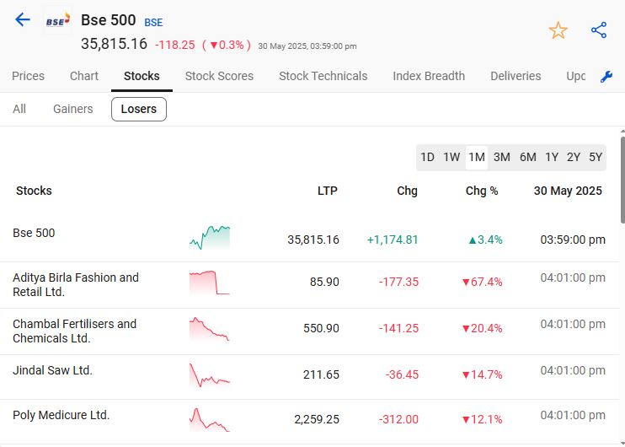Open Chambal Fertilisers and Chemicals Ltd.
The height and width of the screenshot is (447, 625).
click(x=74, y=331)
